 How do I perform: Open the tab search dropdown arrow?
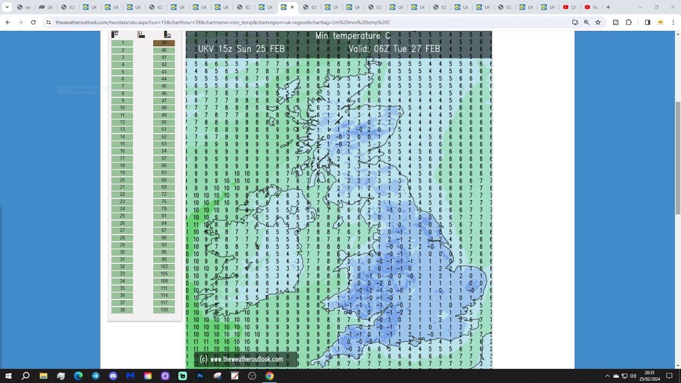click(7, 7)
